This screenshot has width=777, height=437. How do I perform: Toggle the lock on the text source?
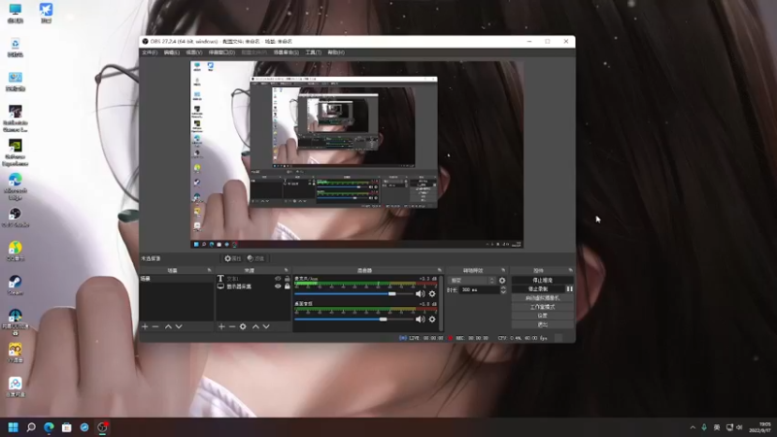pyautogui.click(x=287, y=279)
